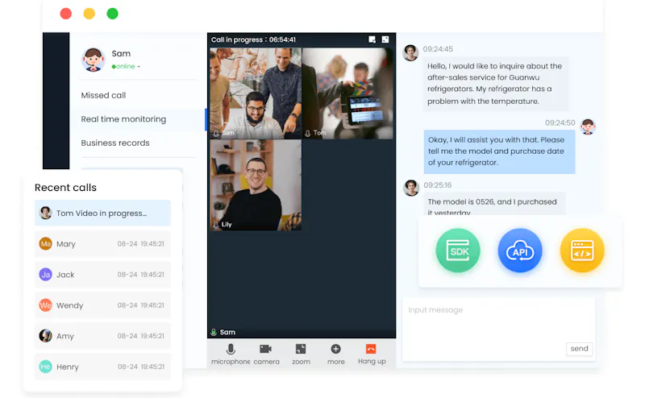Click Tom's avatar in Recent calls
The image size is (645, 398).
(45, 213)
